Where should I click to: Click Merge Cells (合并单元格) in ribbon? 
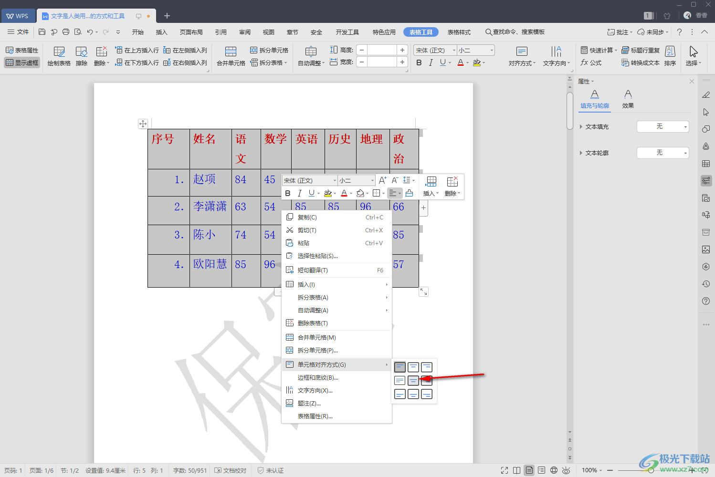[x=231, y=56]
